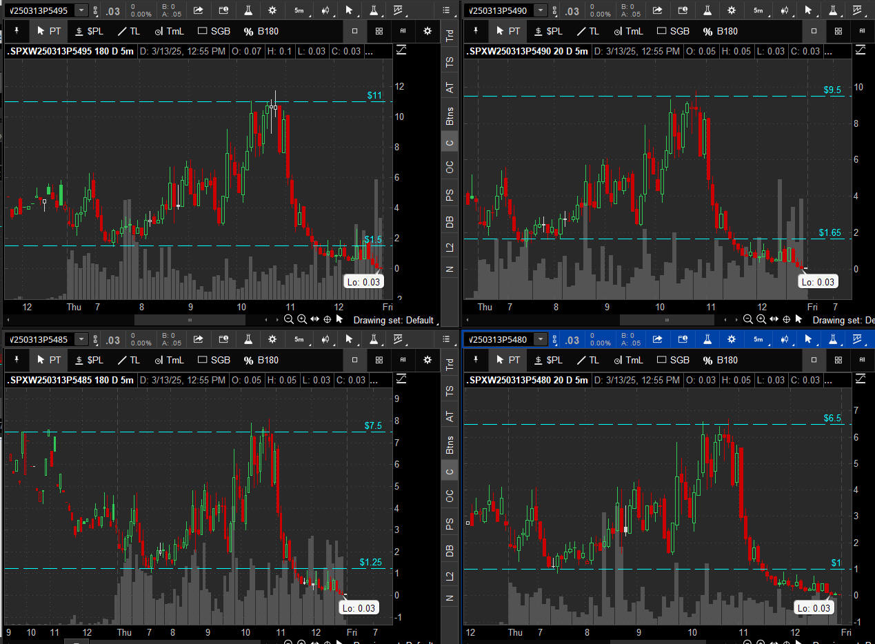Open the TS tab in upper sidebar

click(450, 61)
